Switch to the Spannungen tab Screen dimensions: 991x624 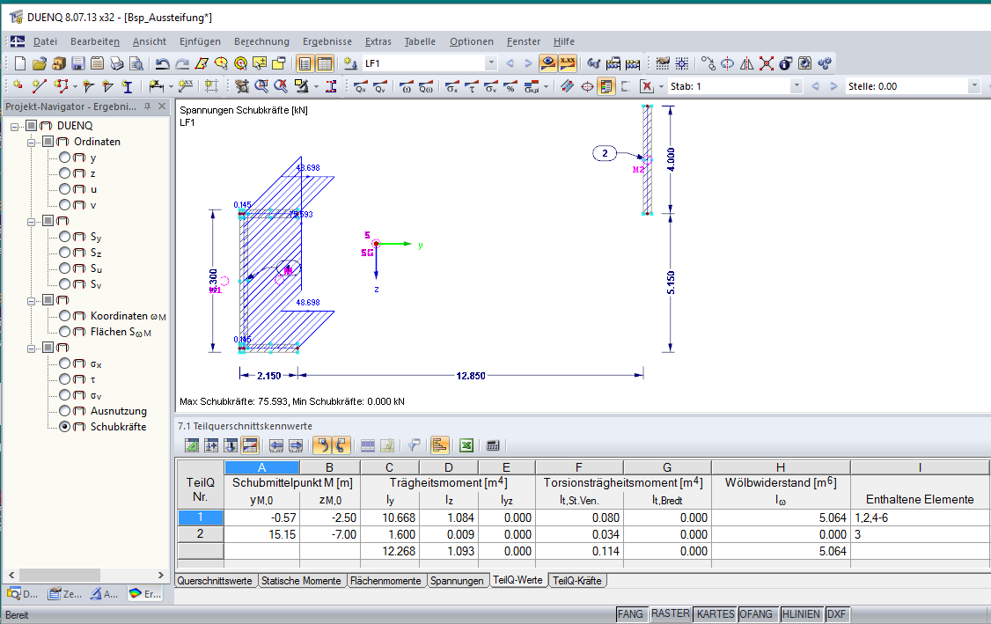pos(457,581)
